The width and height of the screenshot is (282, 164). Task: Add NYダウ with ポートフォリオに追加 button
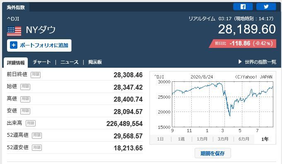click(x=39, y=45)
